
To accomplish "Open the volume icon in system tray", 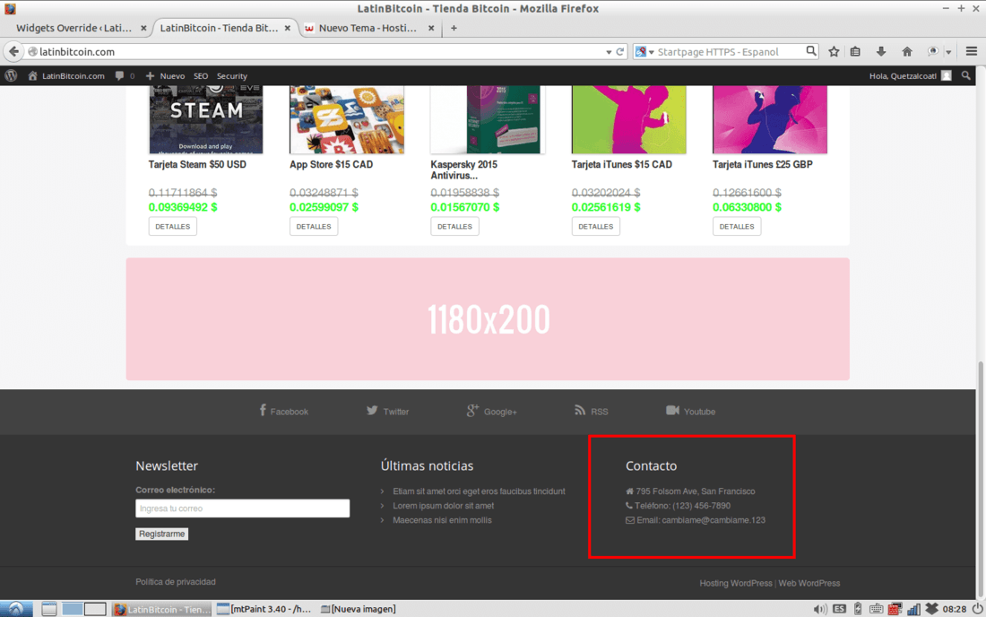I will [819, 609].
